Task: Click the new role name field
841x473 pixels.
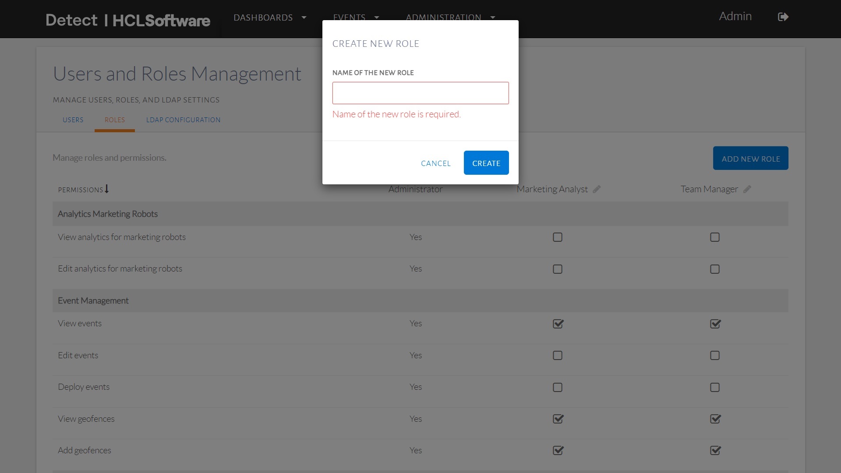Action: click(420, 93)
